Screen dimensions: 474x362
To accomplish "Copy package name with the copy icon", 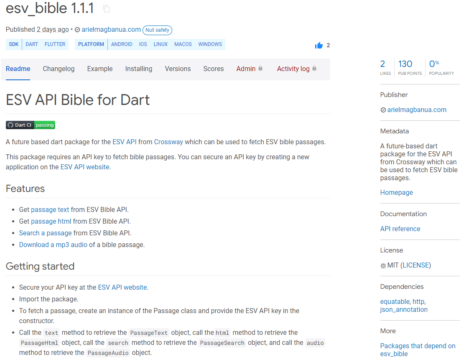I will pyautogui.click(x=107, y=9).
